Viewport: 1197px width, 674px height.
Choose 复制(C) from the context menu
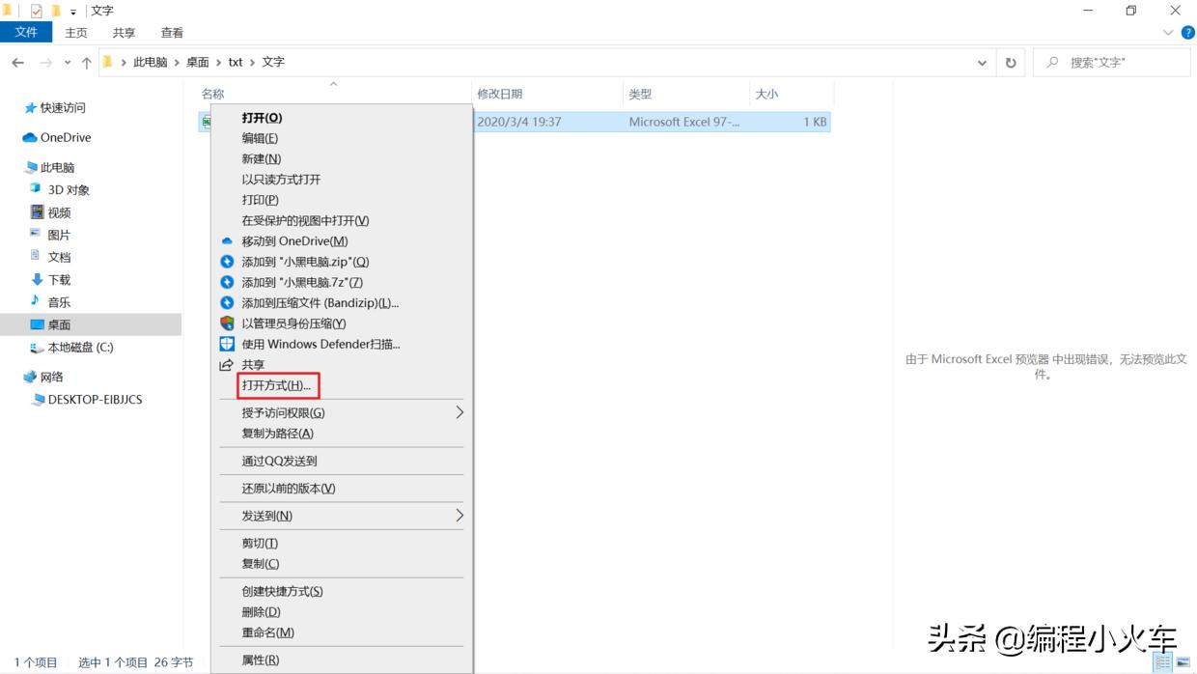[342, 564]
